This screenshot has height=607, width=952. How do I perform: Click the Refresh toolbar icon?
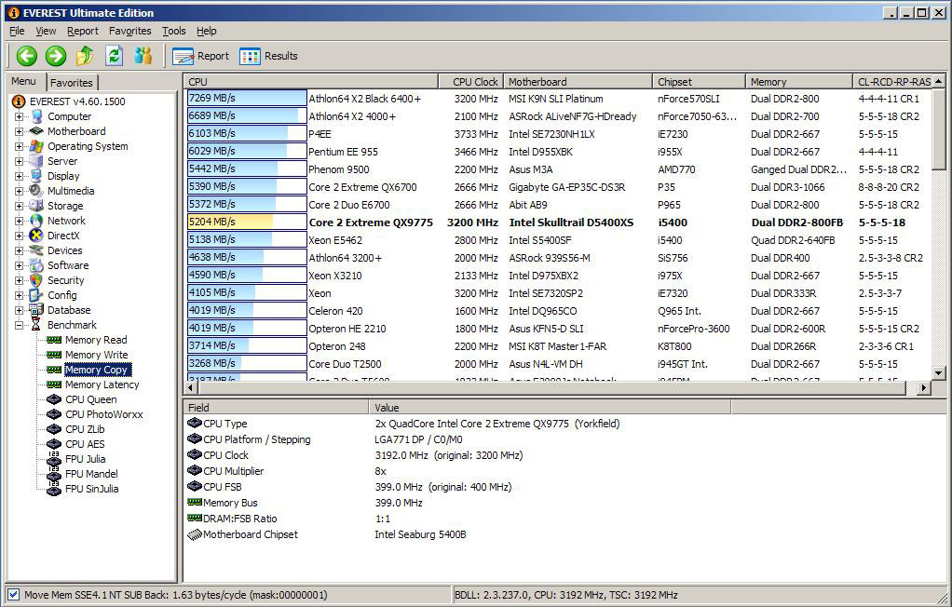click(x=114, y=56)
